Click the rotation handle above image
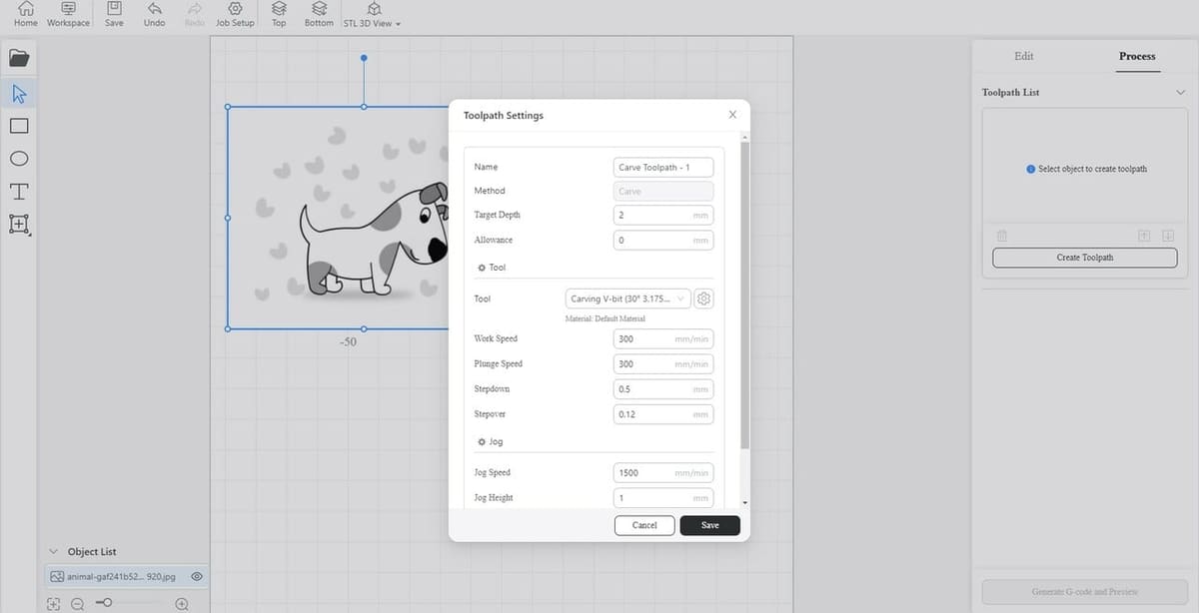Screen dimensions: 1199x613 364,58
